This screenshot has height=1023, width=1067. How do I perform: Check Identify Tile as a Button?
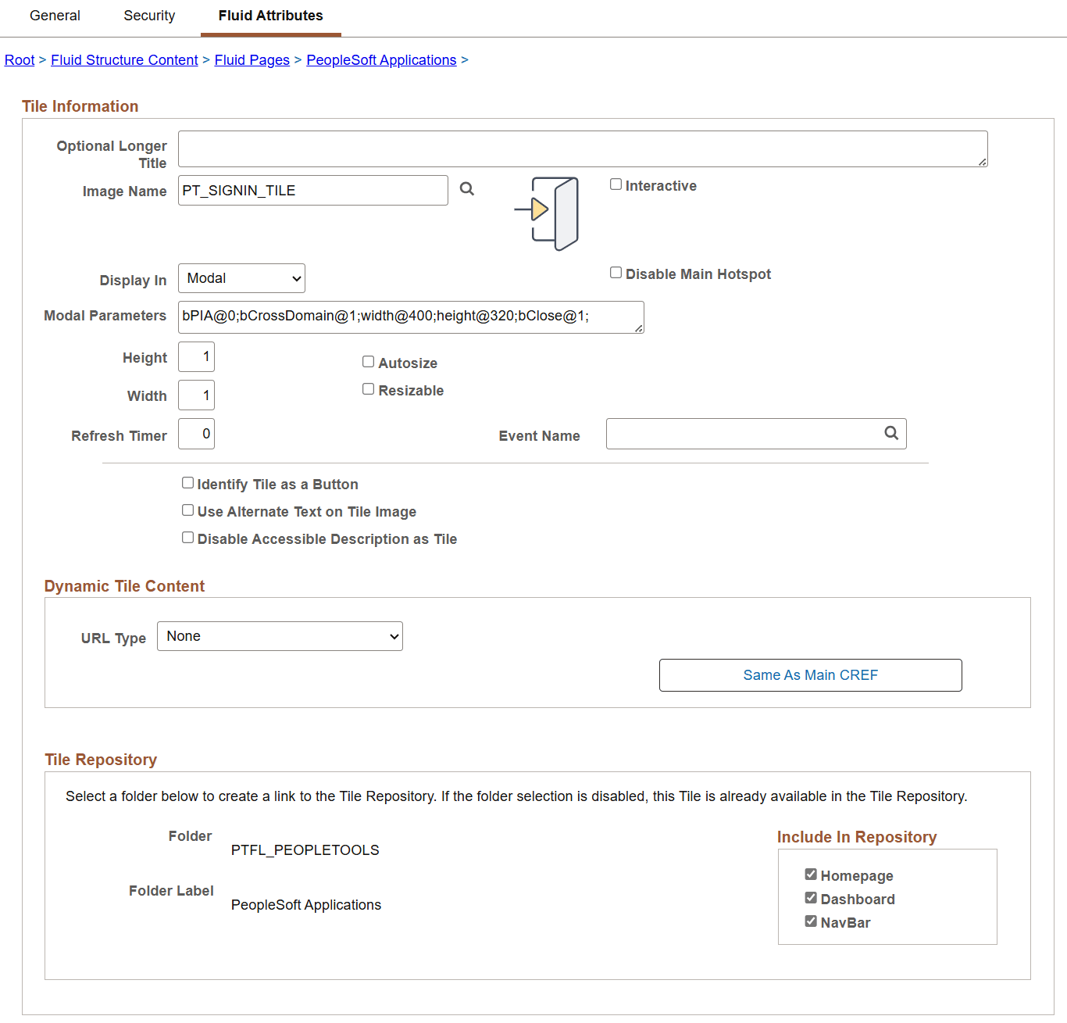(187, 482)
